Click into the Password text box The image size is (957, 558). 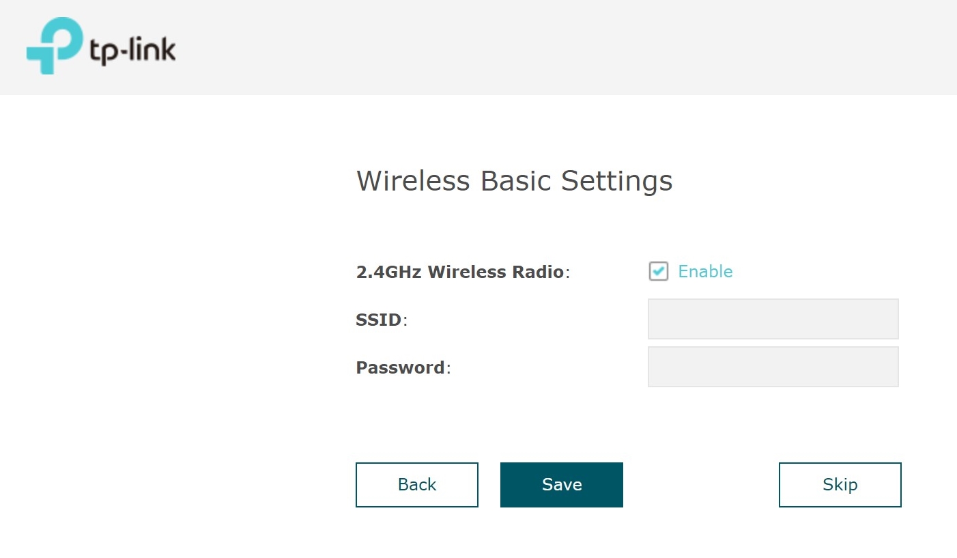773,367
